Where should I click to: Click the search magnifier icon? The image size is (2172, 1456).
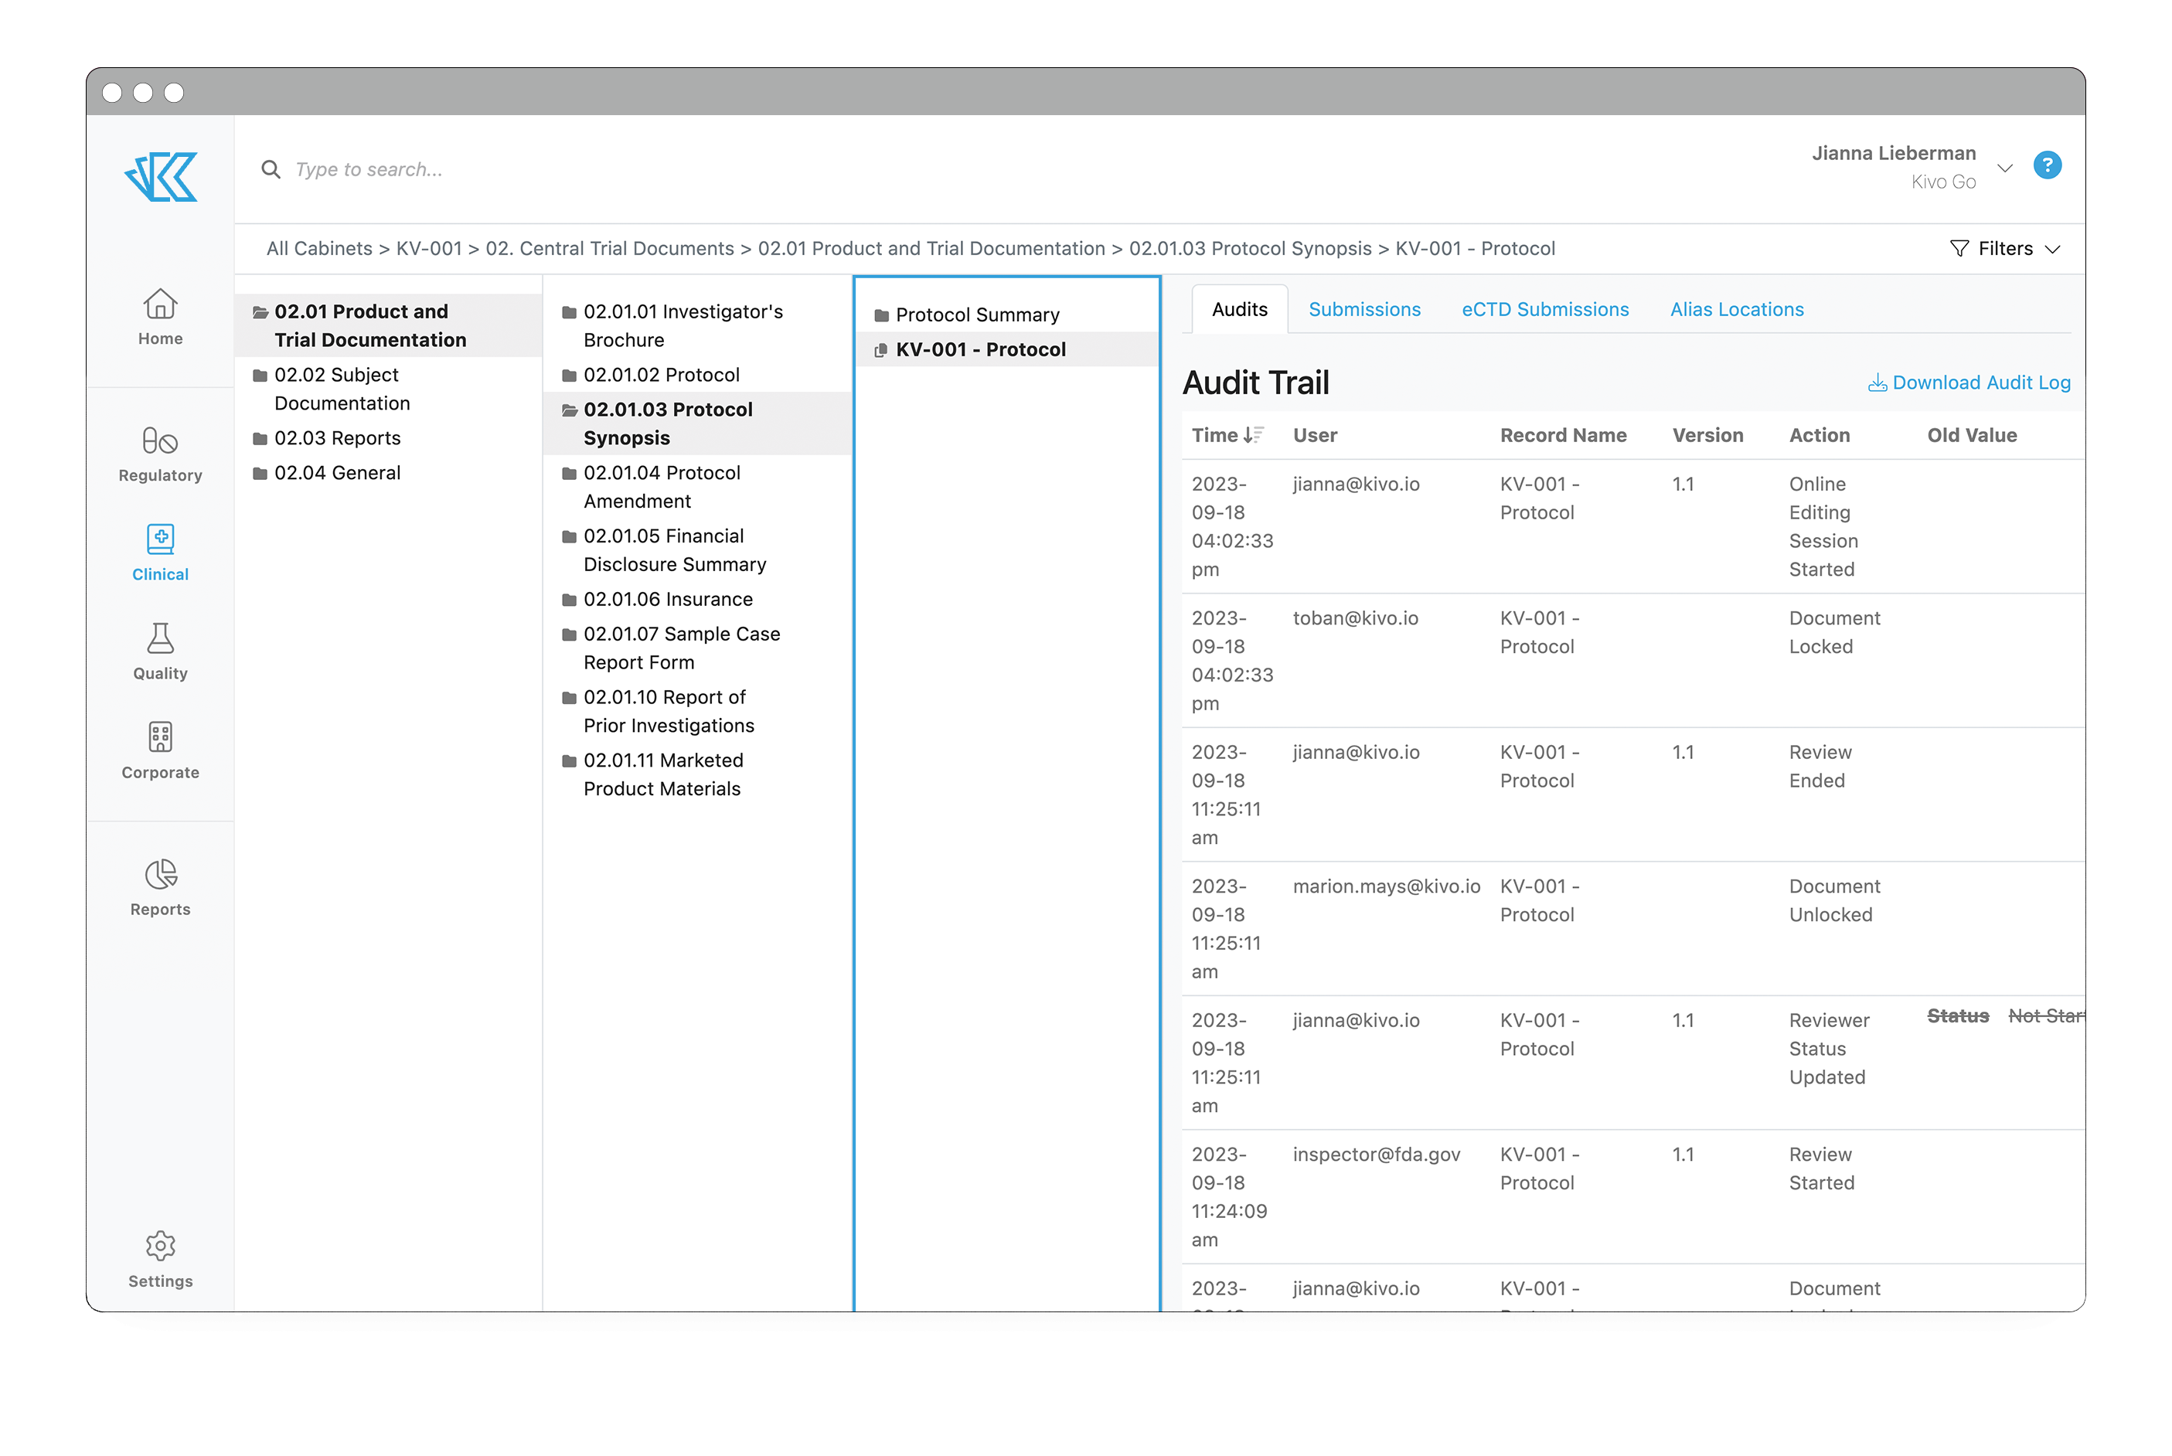coord(271,169)
